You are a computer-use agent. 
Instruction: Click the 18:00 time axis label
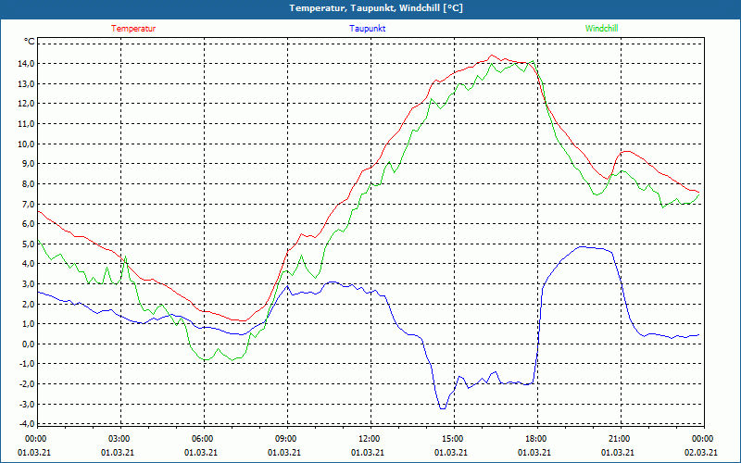536,439
